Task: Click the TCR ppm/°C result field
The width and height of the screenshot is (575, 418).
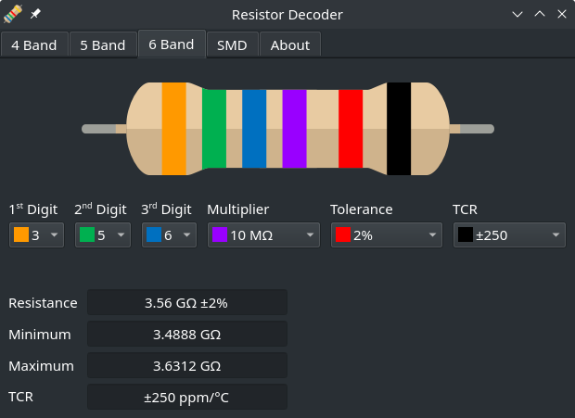Action: pos(186,397)
